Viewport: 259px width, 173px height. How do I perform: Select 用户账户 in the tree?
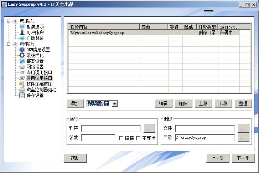(x=35, y=32)
